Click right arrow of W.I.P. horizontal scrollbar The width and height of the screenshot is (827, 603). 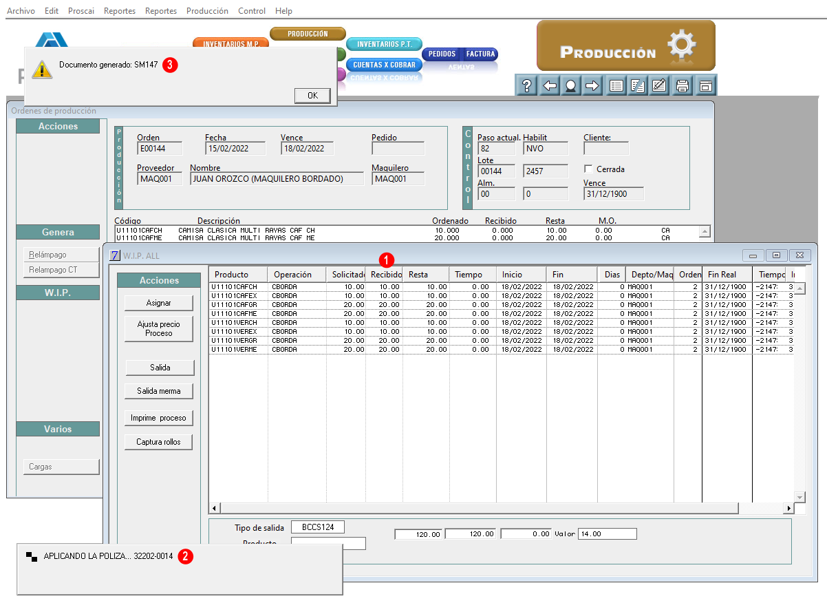(x=788, y=508)
